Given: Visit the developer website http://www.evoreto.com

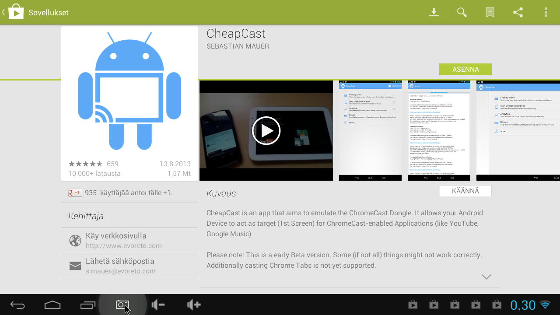Looking at the screenshot, I should (124, 246).
